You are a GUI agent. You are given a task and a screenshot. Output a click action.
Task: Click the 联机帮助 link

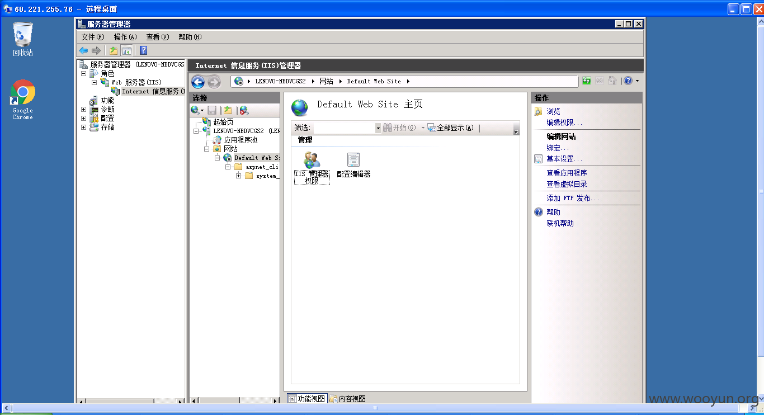[x=560, y=223]
